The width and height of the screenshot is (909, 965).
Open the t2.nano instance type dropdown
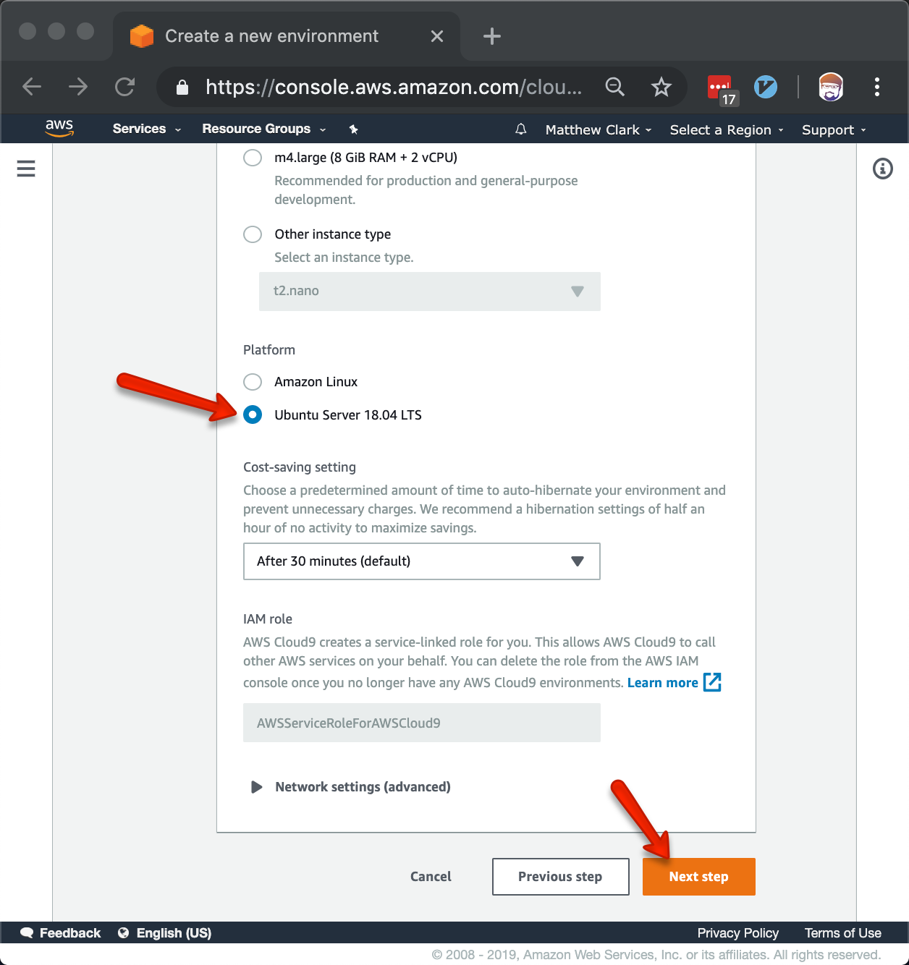[430, 292]
